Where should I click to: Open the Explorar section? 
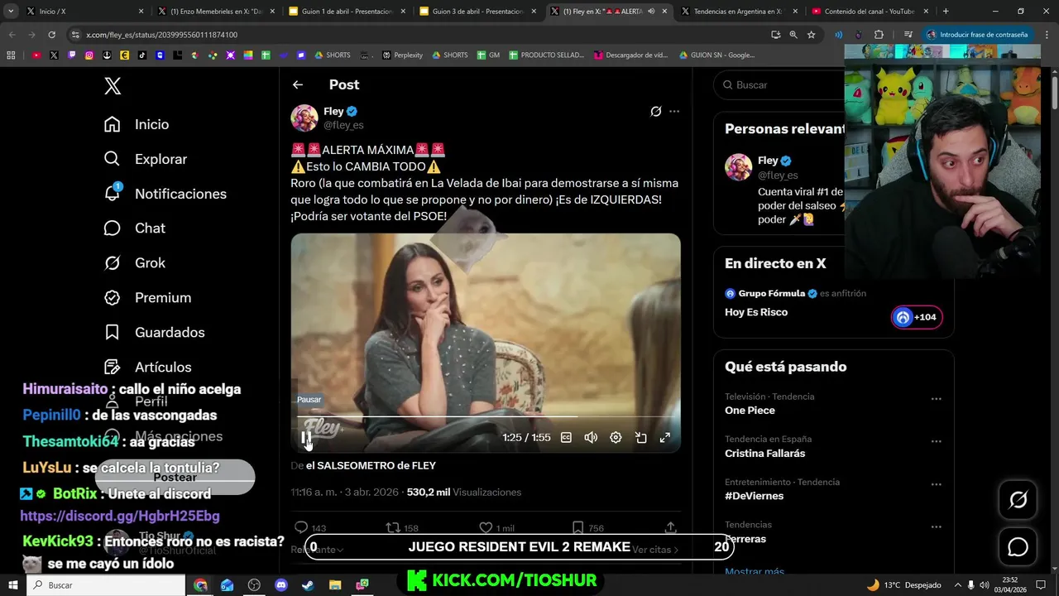[146, 159]
